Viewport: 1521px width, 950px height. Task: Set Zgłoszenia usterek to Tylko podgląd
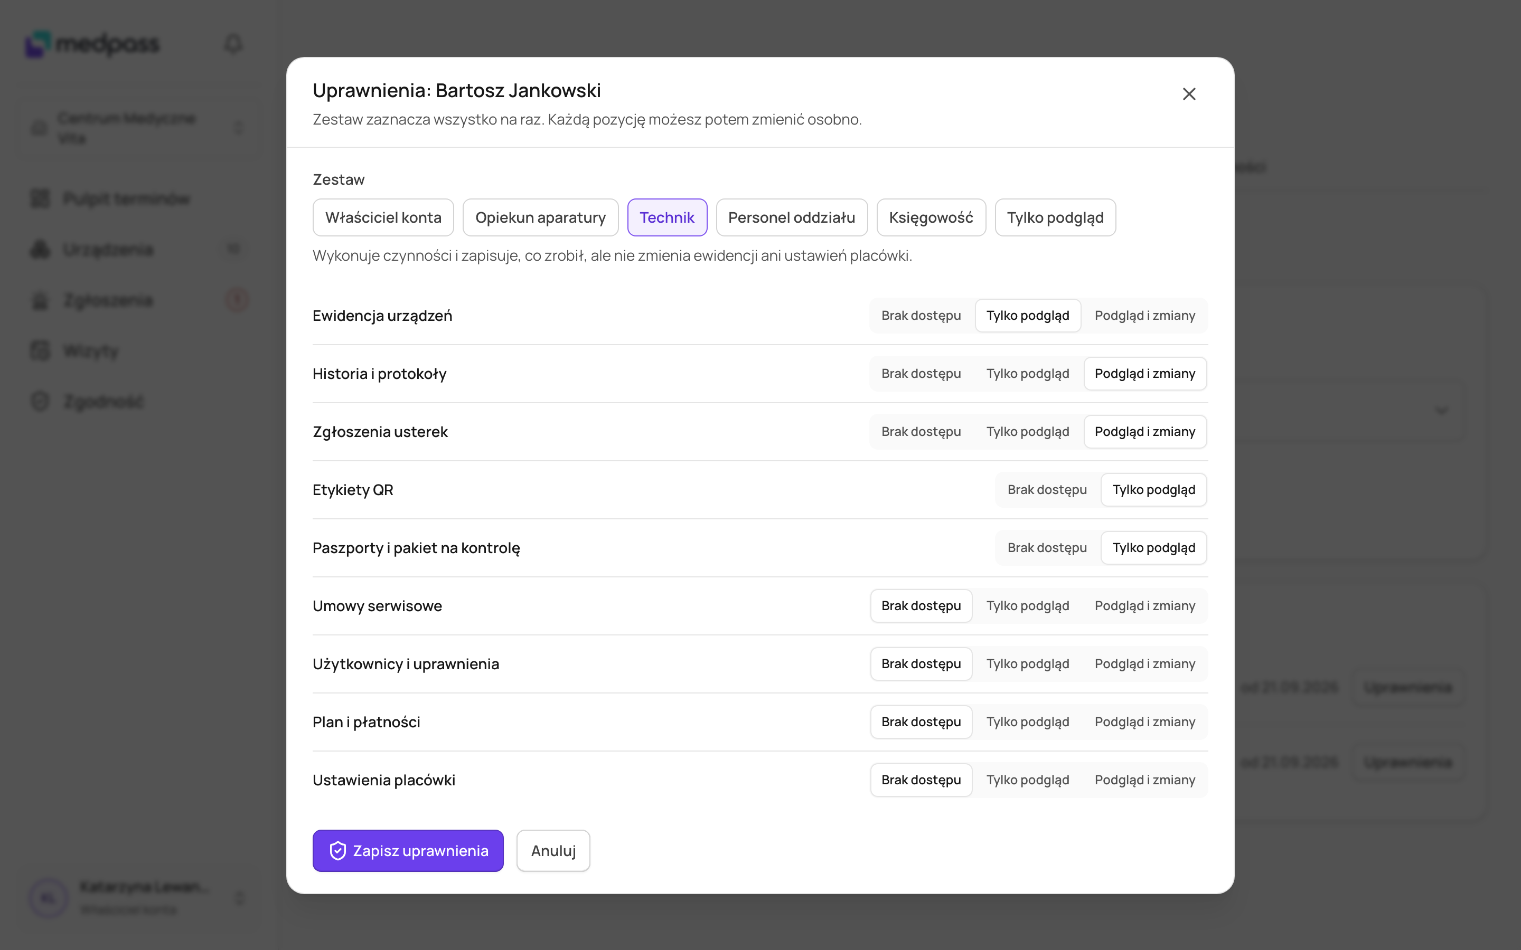(x=1028, y=432)
